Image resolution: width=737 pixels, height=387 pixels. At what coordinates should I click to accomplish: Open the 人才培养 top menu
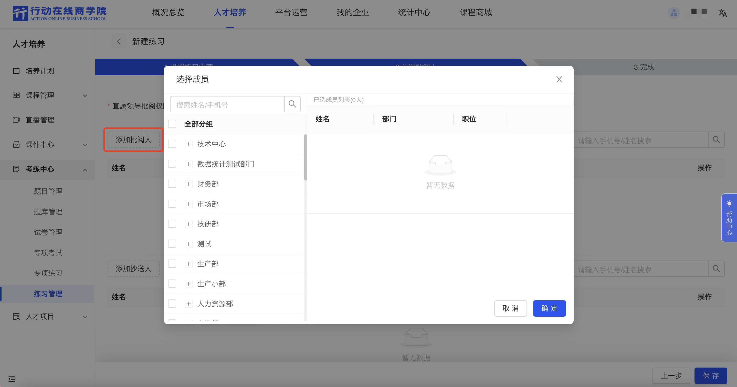pos(230,12)
